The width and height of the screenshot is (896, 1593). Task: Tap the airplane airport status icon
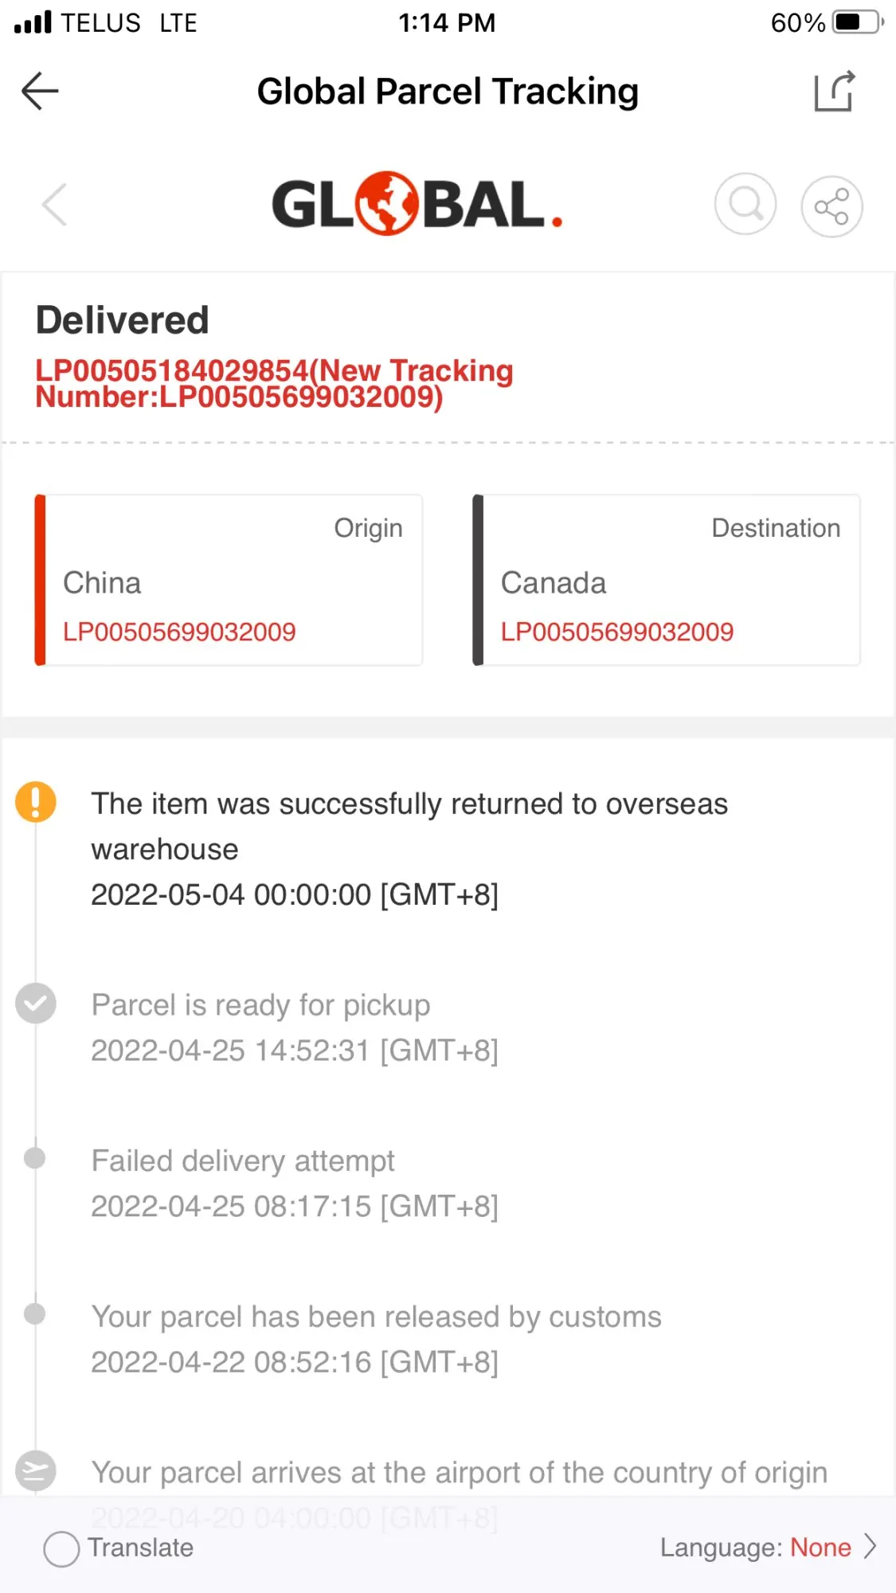(x=36, y=1470)
